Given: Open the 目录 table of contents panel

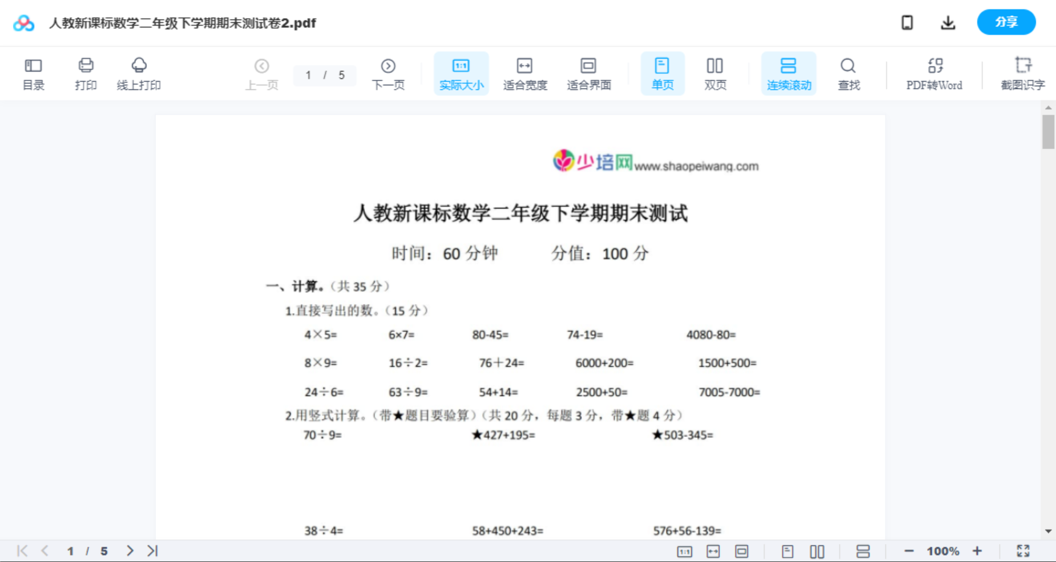Looking at the screenshot, I should click(33, 73).
